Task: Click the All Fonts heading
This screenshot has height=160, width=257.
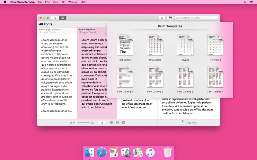Action: tap(46, 24)
